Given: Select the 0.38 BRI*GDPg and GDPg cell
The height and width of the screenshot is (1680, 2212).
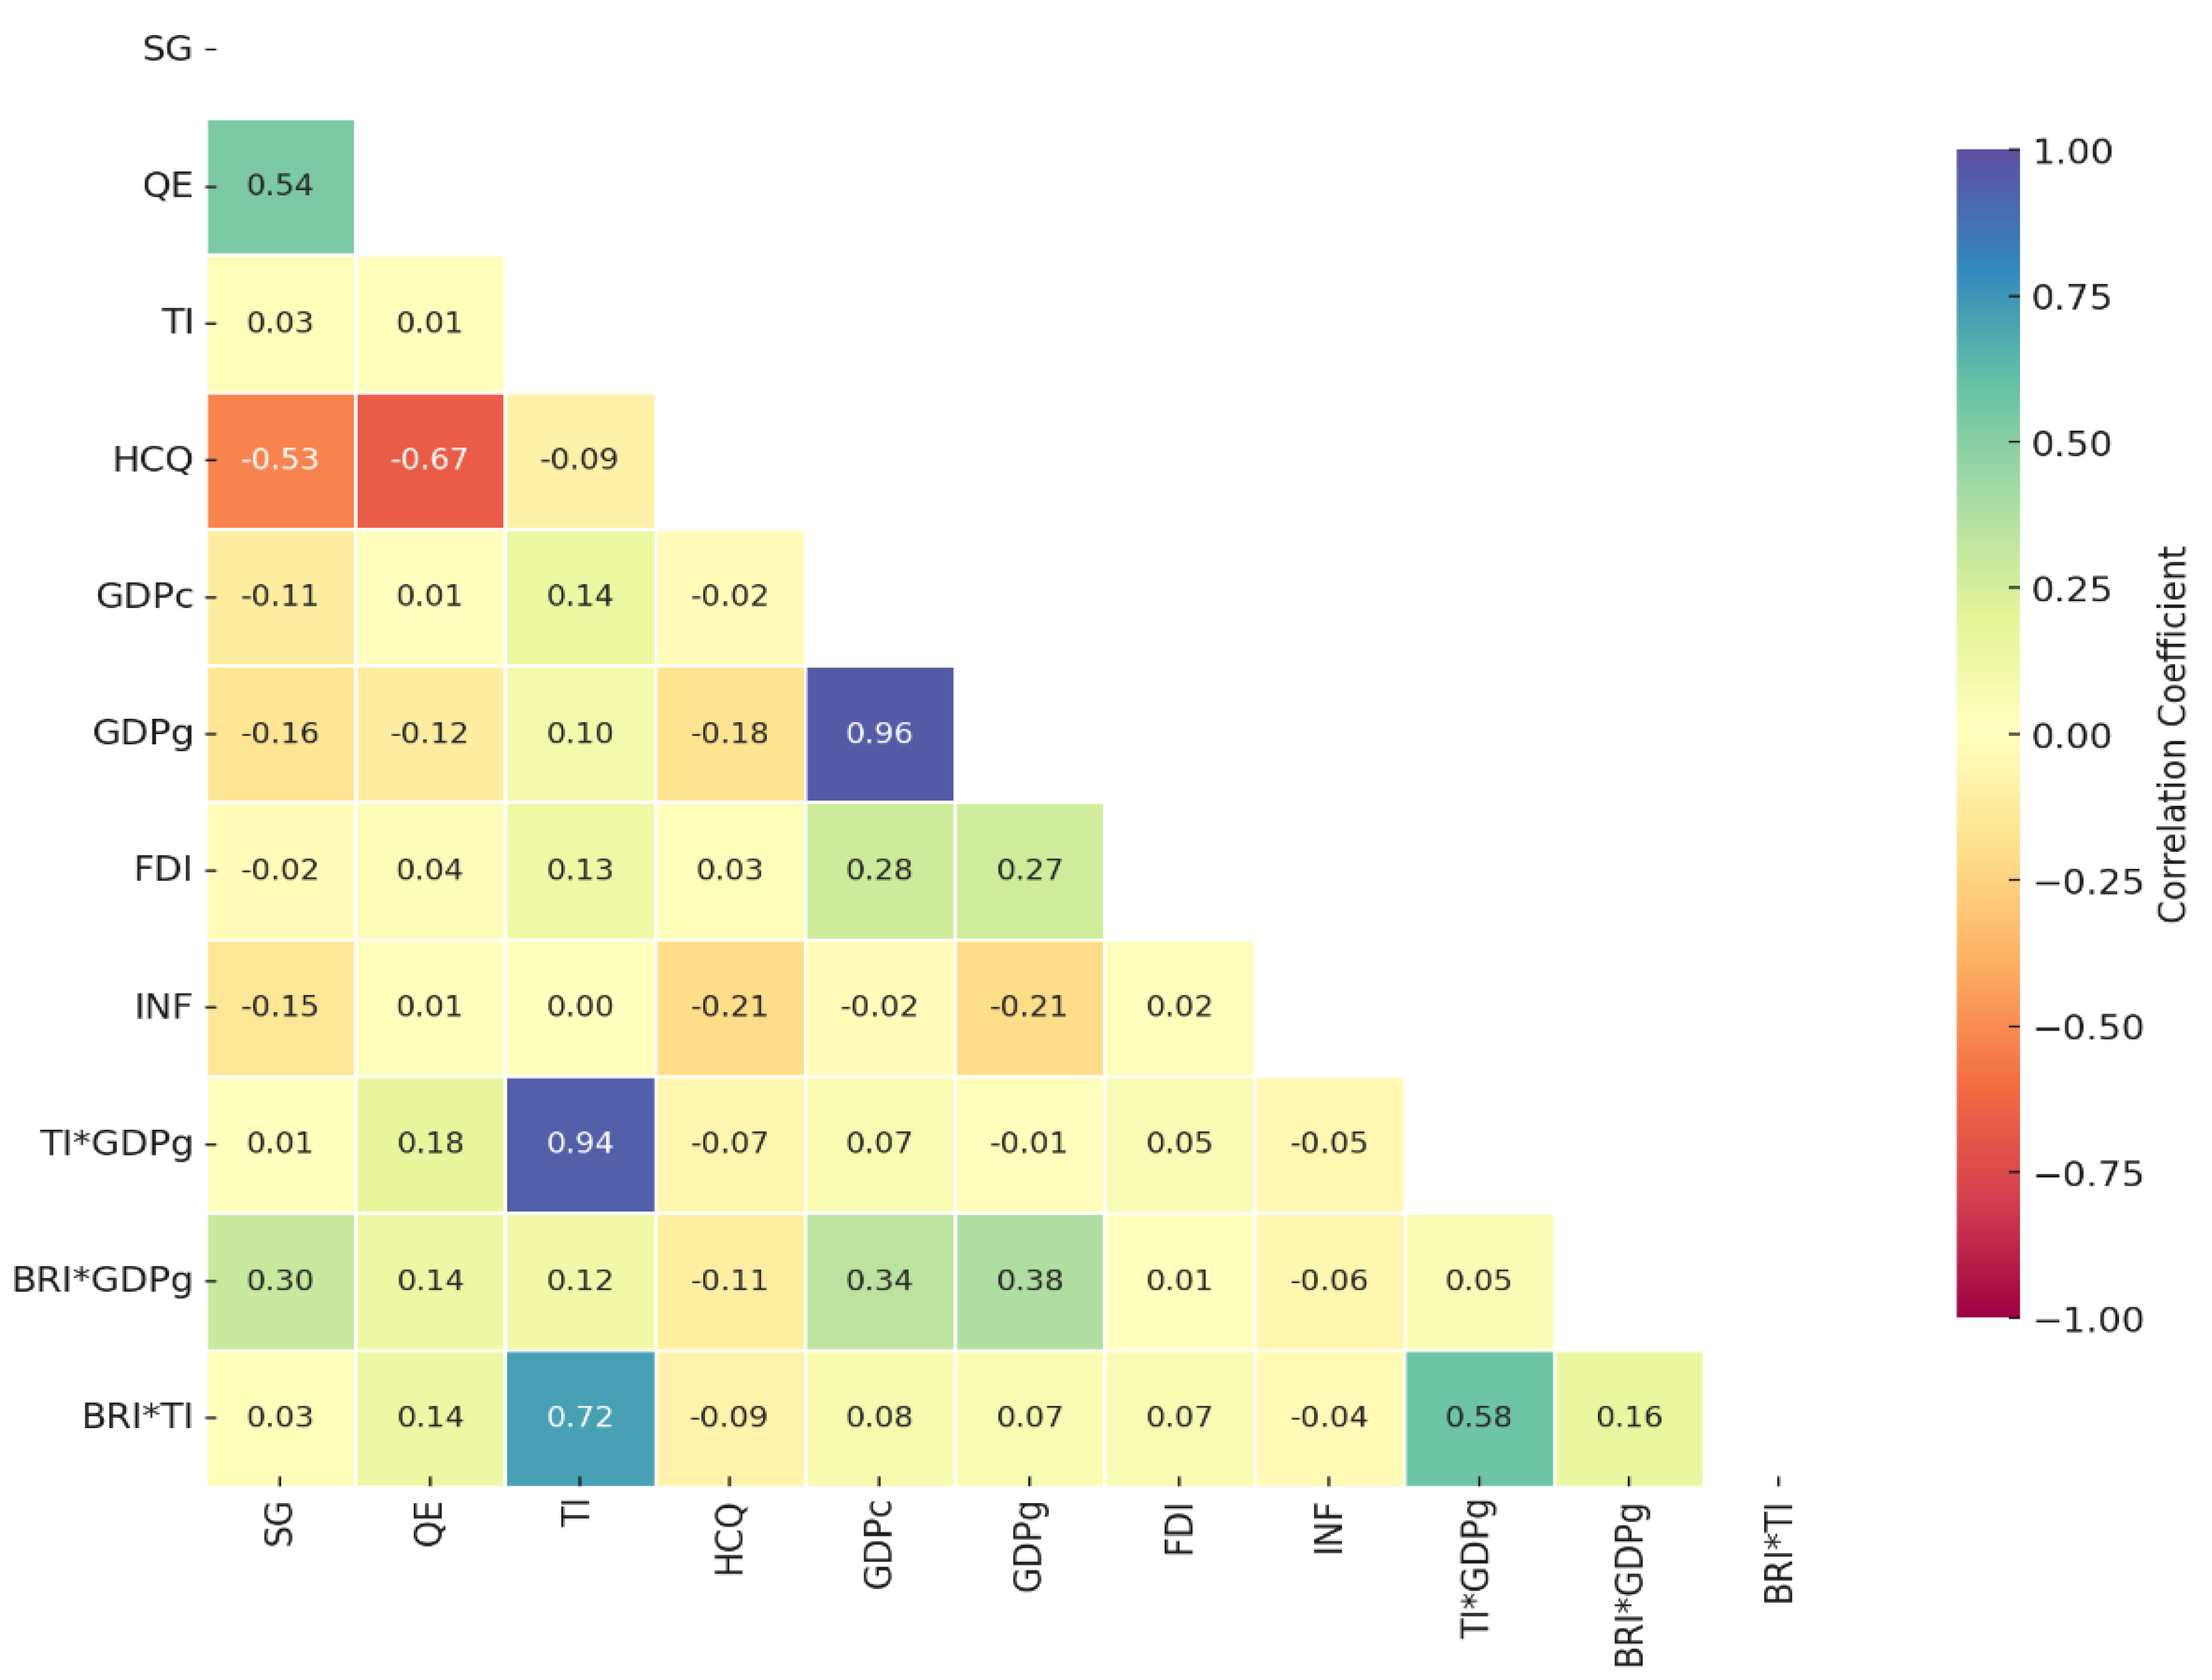Looking at the screenshot, I should coord(1030,1280).
